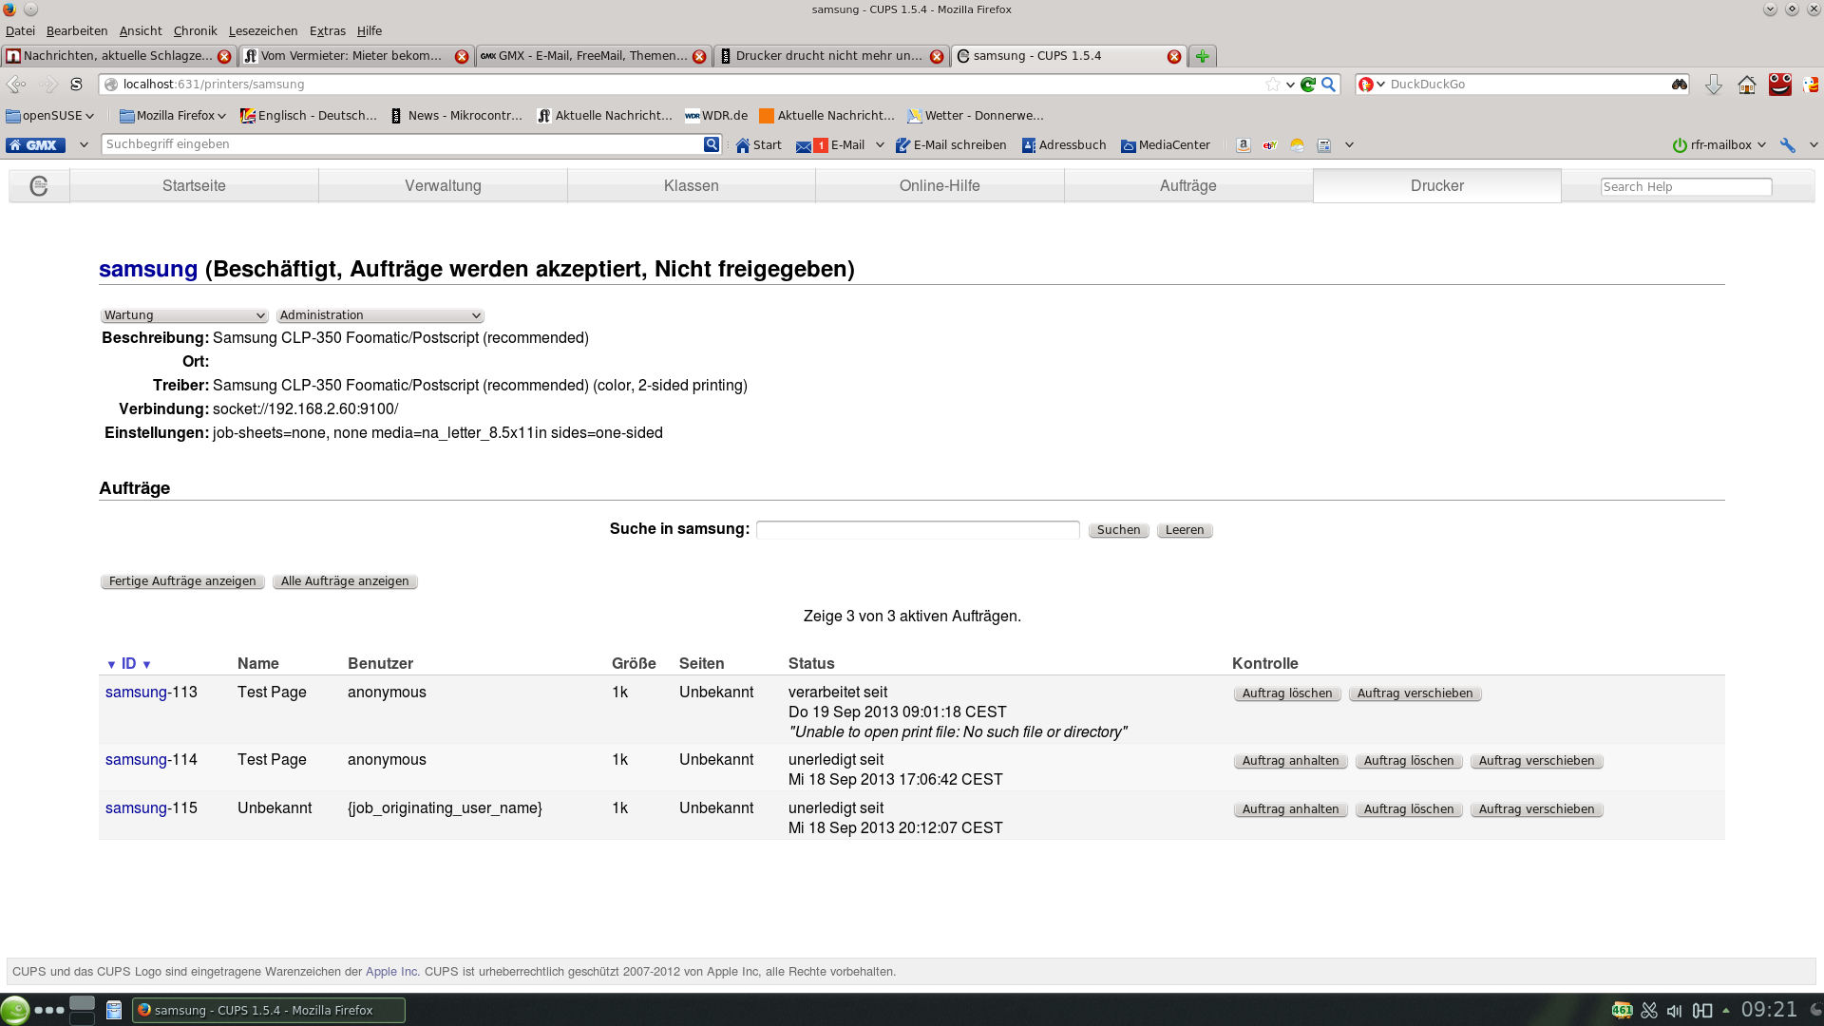Click the GMX logo button
The width and height of the screenshot is (1824, 1026).
point(35,145)
